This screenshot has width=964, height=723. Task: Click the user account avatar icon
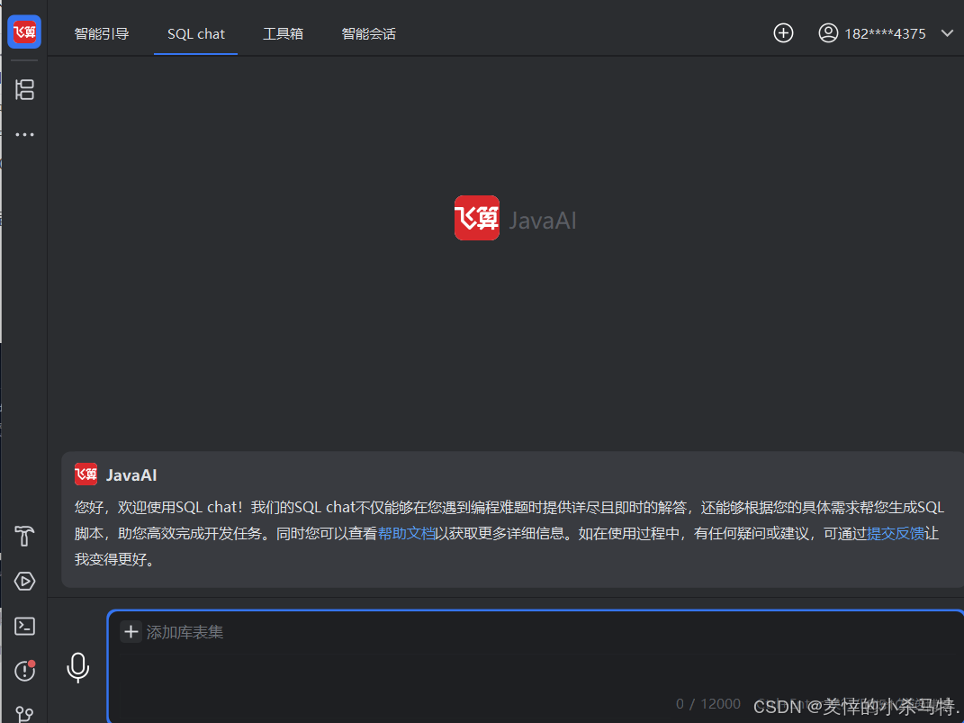click(828, 32)
